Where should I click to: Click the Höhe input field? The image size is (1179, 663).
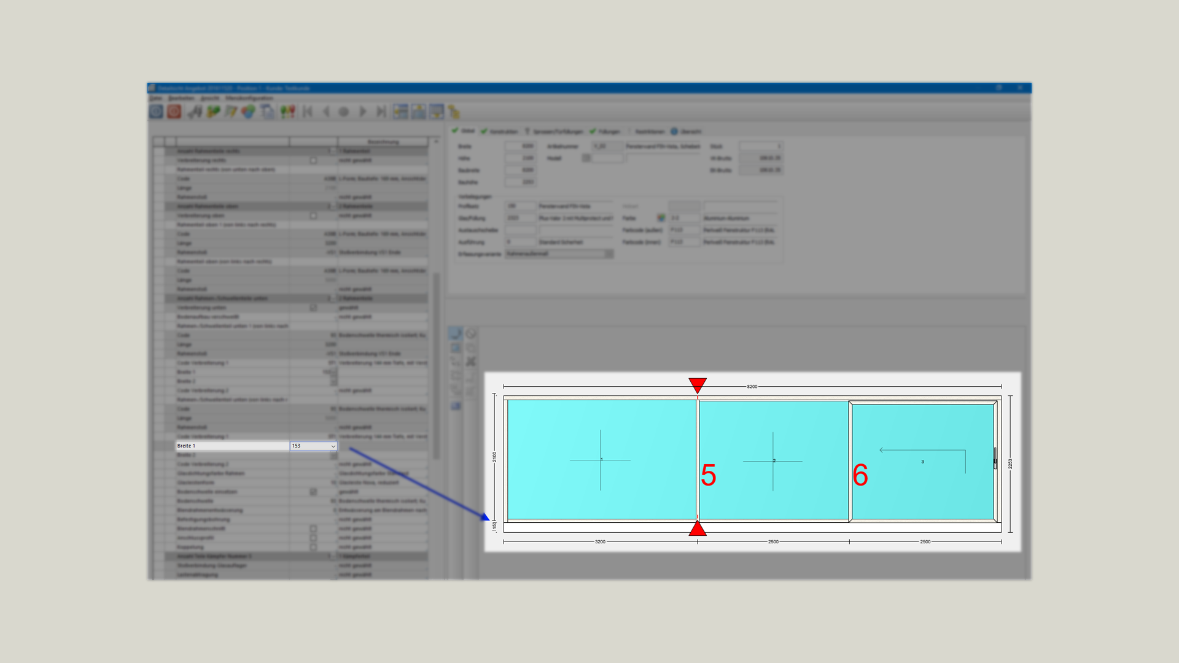point(520,158)
